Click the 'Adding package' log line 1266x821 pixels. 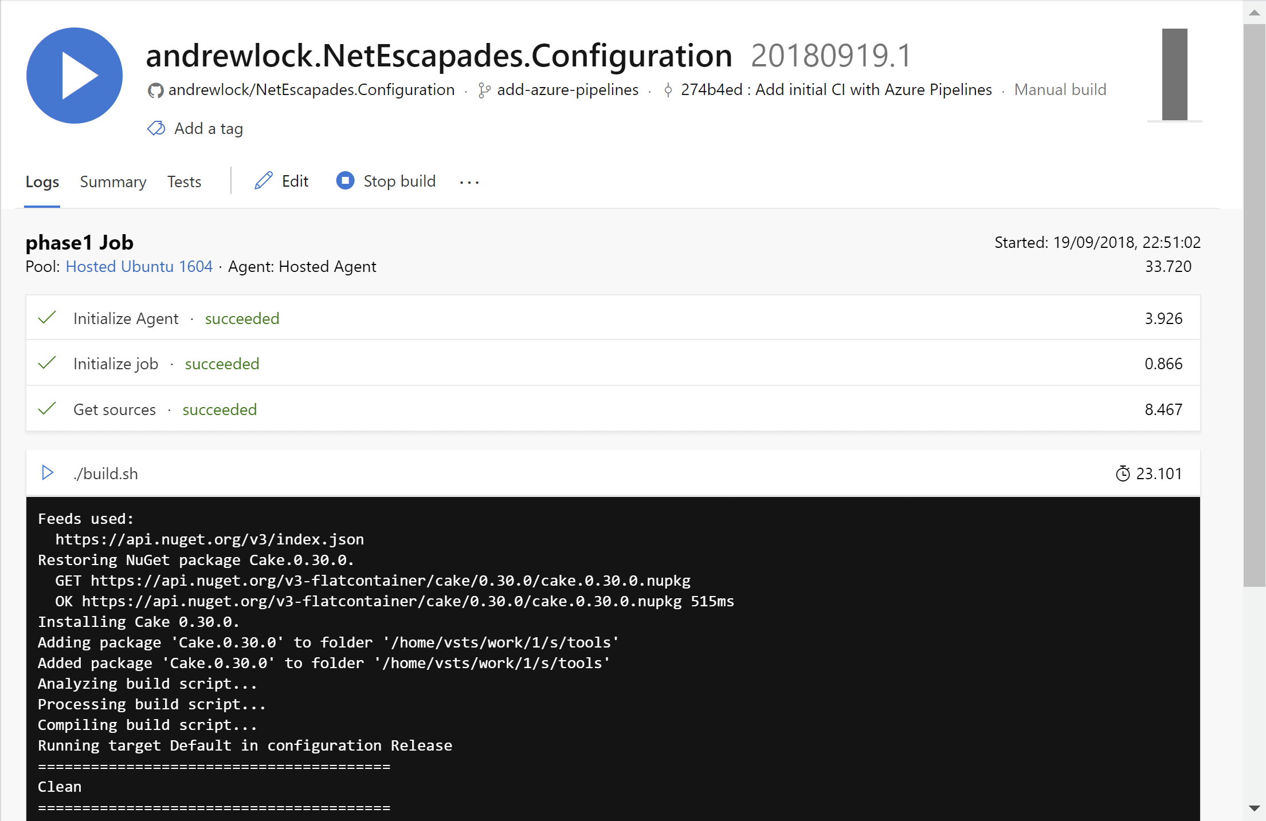(x=329, y=642)
